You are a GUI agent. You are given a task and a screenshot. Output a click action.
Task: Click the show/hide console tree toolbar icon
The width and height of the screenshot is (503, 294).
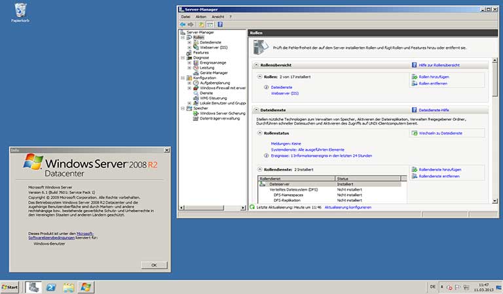click(x=210, y=24)
